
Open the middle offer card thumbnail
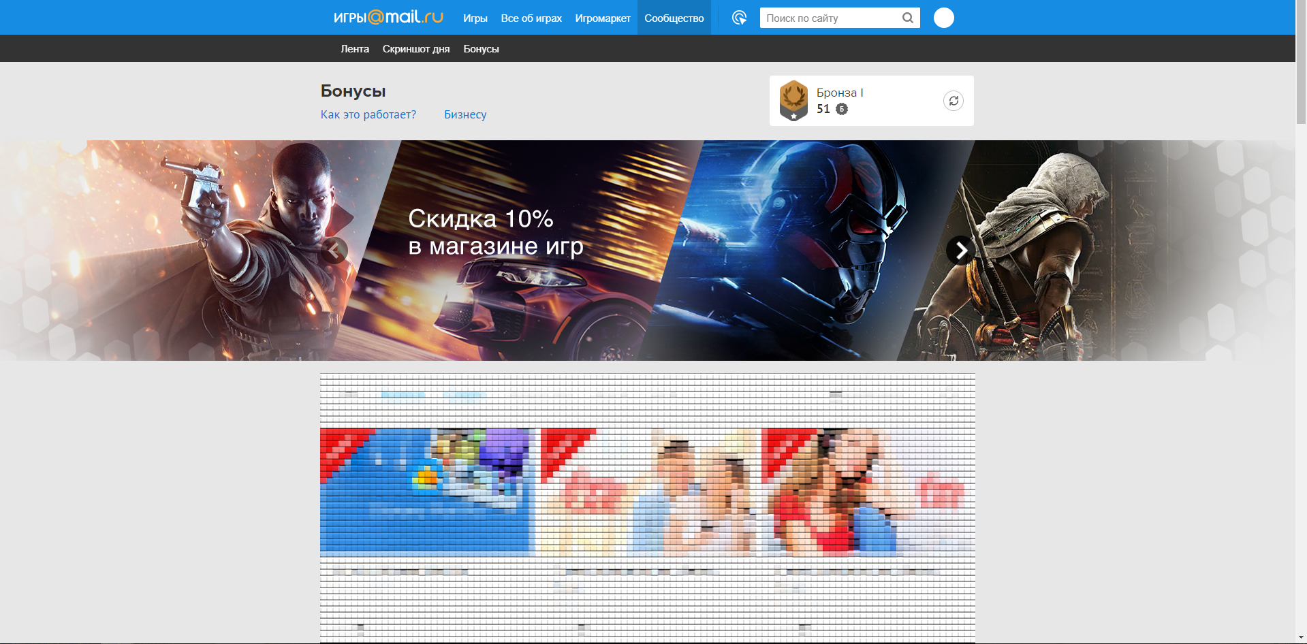click(649, 492)
